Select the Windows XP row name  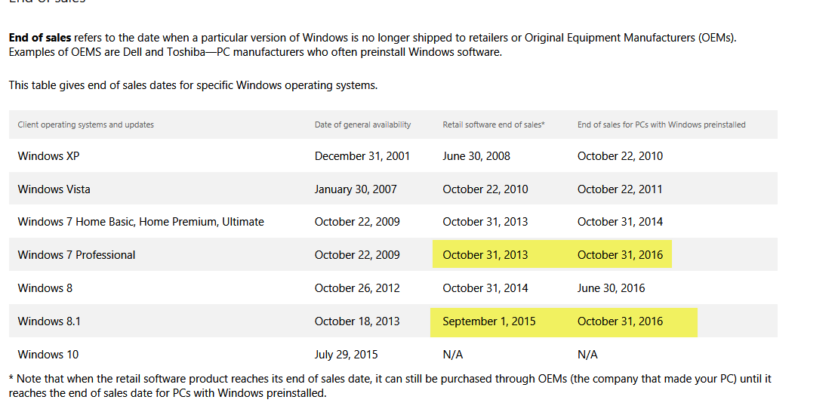[x=48, y=156]
